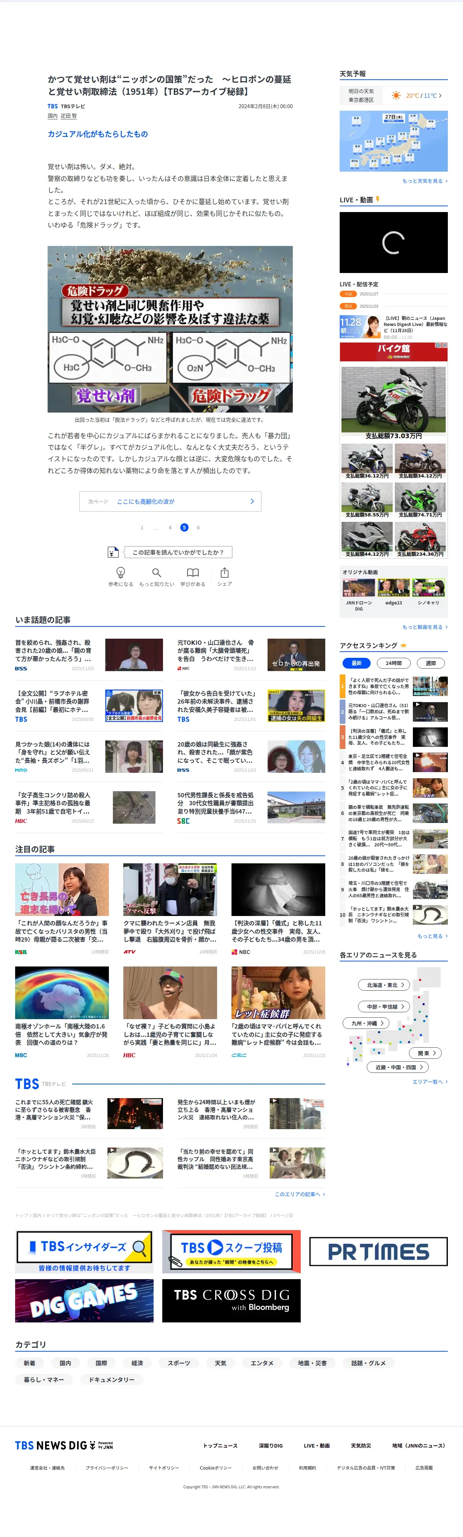463x1537 pixels.
Task: Open category スポーツ
Action: [179, 1363]
